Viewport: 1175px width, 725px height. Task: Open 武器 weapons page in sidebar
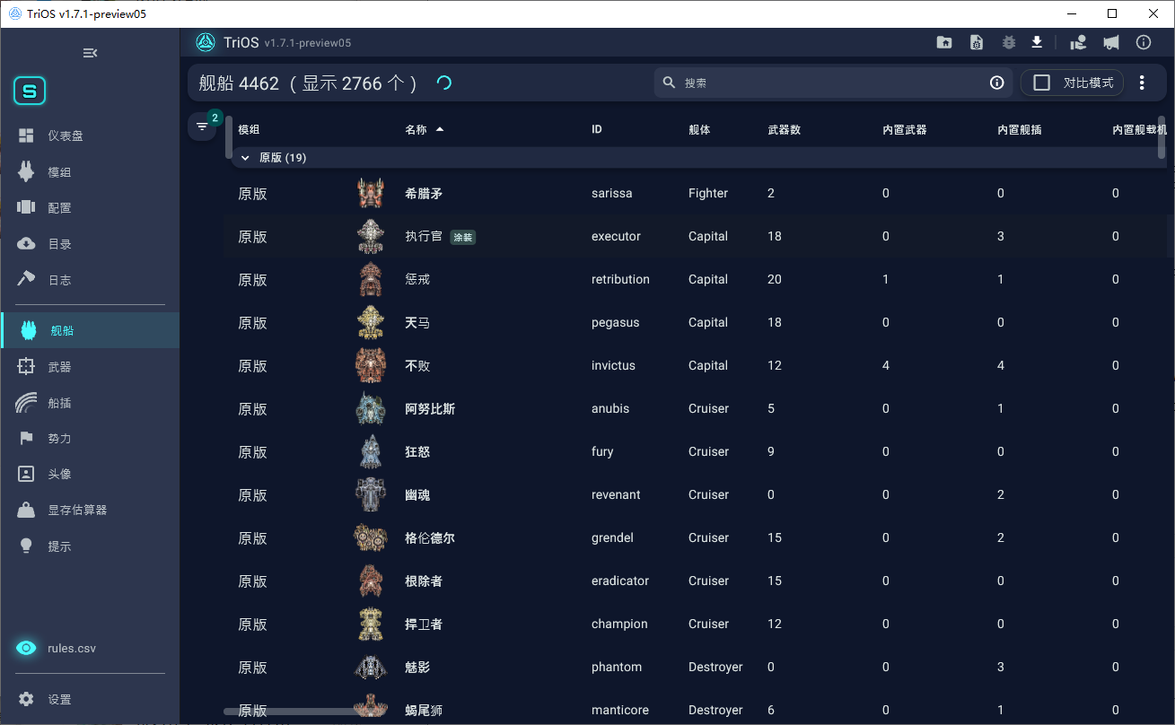[90, 366]
